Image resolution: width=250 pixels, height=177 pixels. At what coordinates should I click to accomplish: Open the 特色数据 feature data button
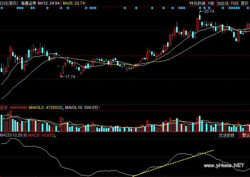[x=198, y=3]
